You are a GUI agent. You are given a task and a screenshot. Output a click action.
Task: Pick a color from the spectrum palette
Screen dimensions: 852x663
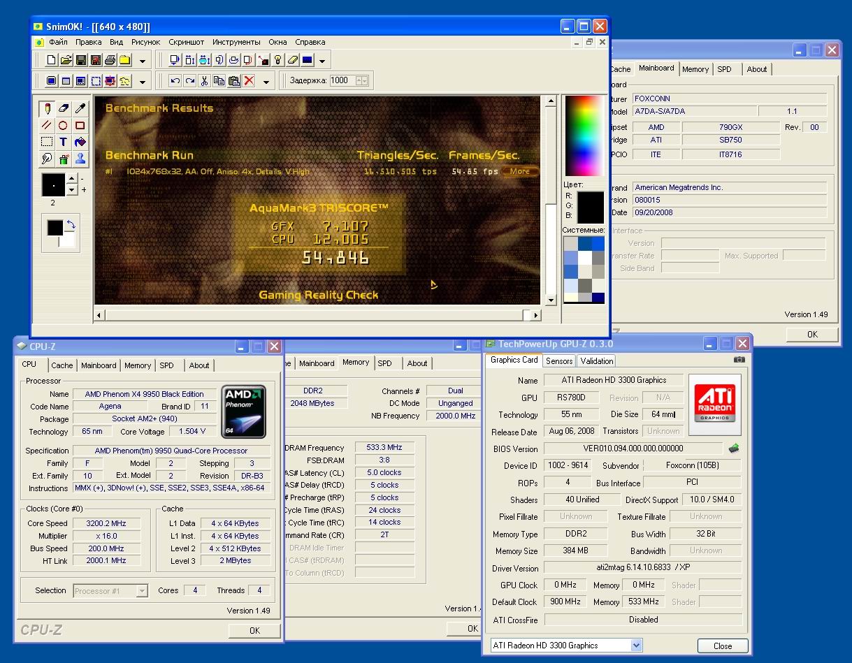(584, 134)
